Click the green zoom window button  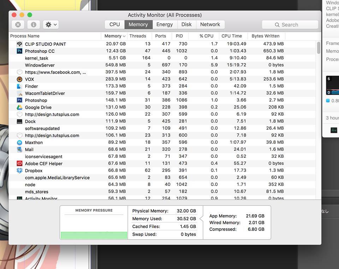tap(30, 15)
